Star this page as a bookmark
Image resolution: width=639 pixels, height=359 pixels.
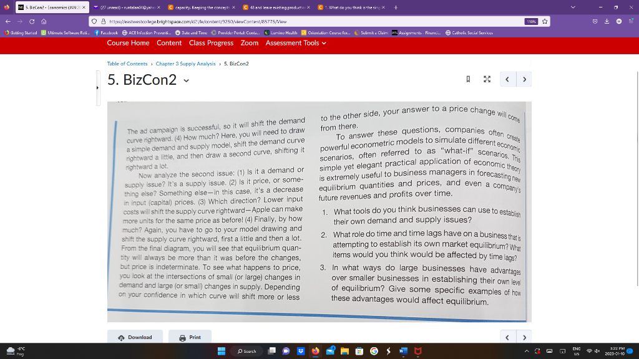(544, 21)
